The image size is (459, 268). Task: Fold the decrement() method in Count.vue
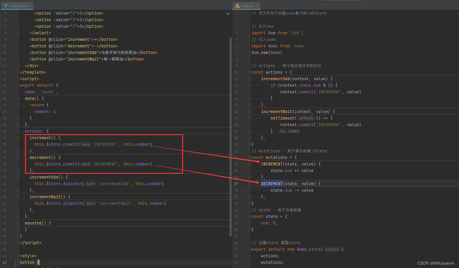click(19, 157)
